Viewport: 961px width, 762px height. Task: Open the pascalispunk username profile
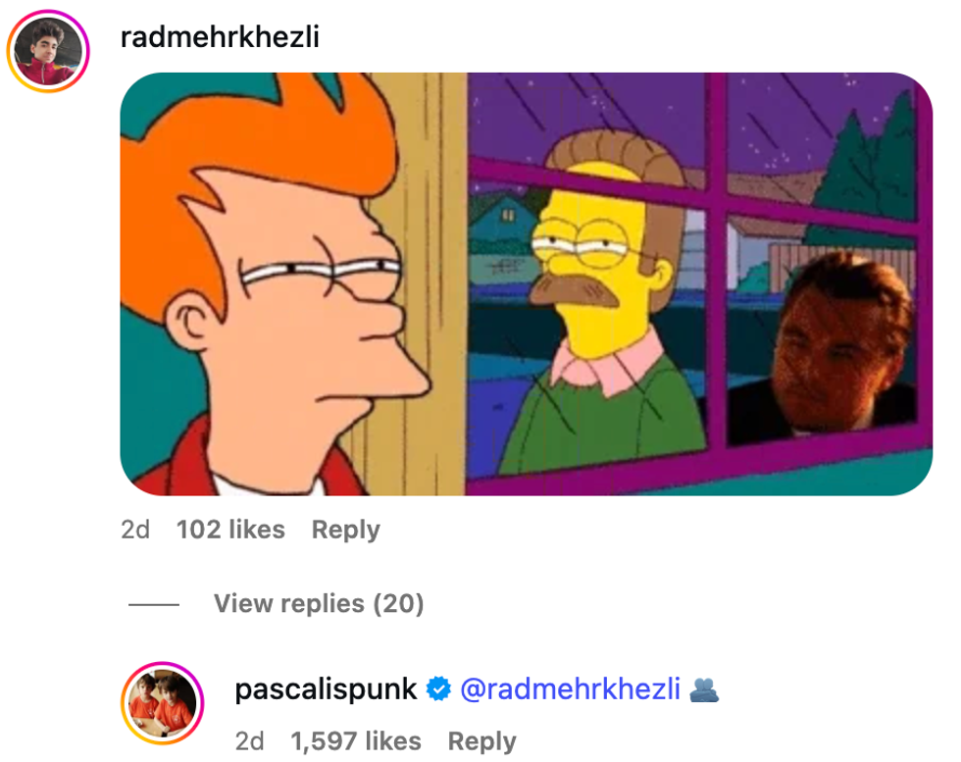click(326, 689)
